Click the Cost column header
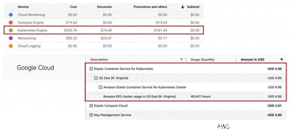This screenshot has height=133, width=292. click(x=73, y=7)
